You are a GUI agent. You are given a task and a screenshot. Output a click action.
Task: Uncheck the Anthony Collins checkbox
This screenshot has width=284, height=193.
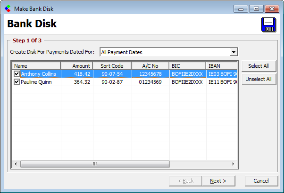(17, 74)
